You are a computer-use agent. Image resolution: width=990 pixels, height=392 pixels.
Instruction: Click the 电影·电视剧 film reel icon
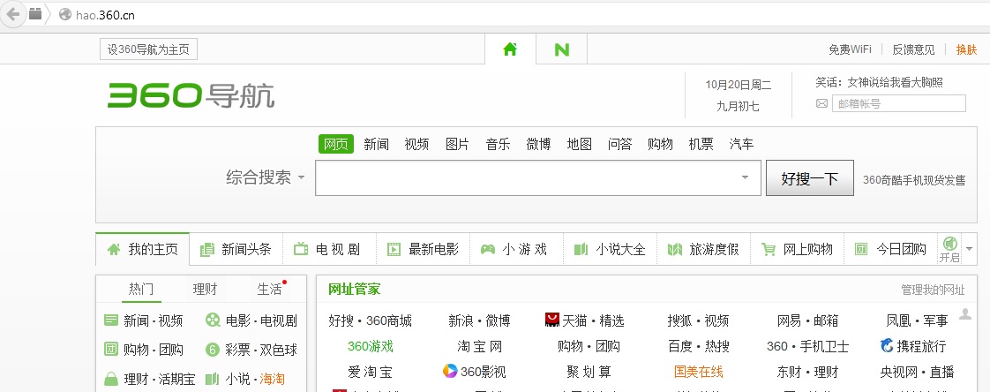(213, 320)
